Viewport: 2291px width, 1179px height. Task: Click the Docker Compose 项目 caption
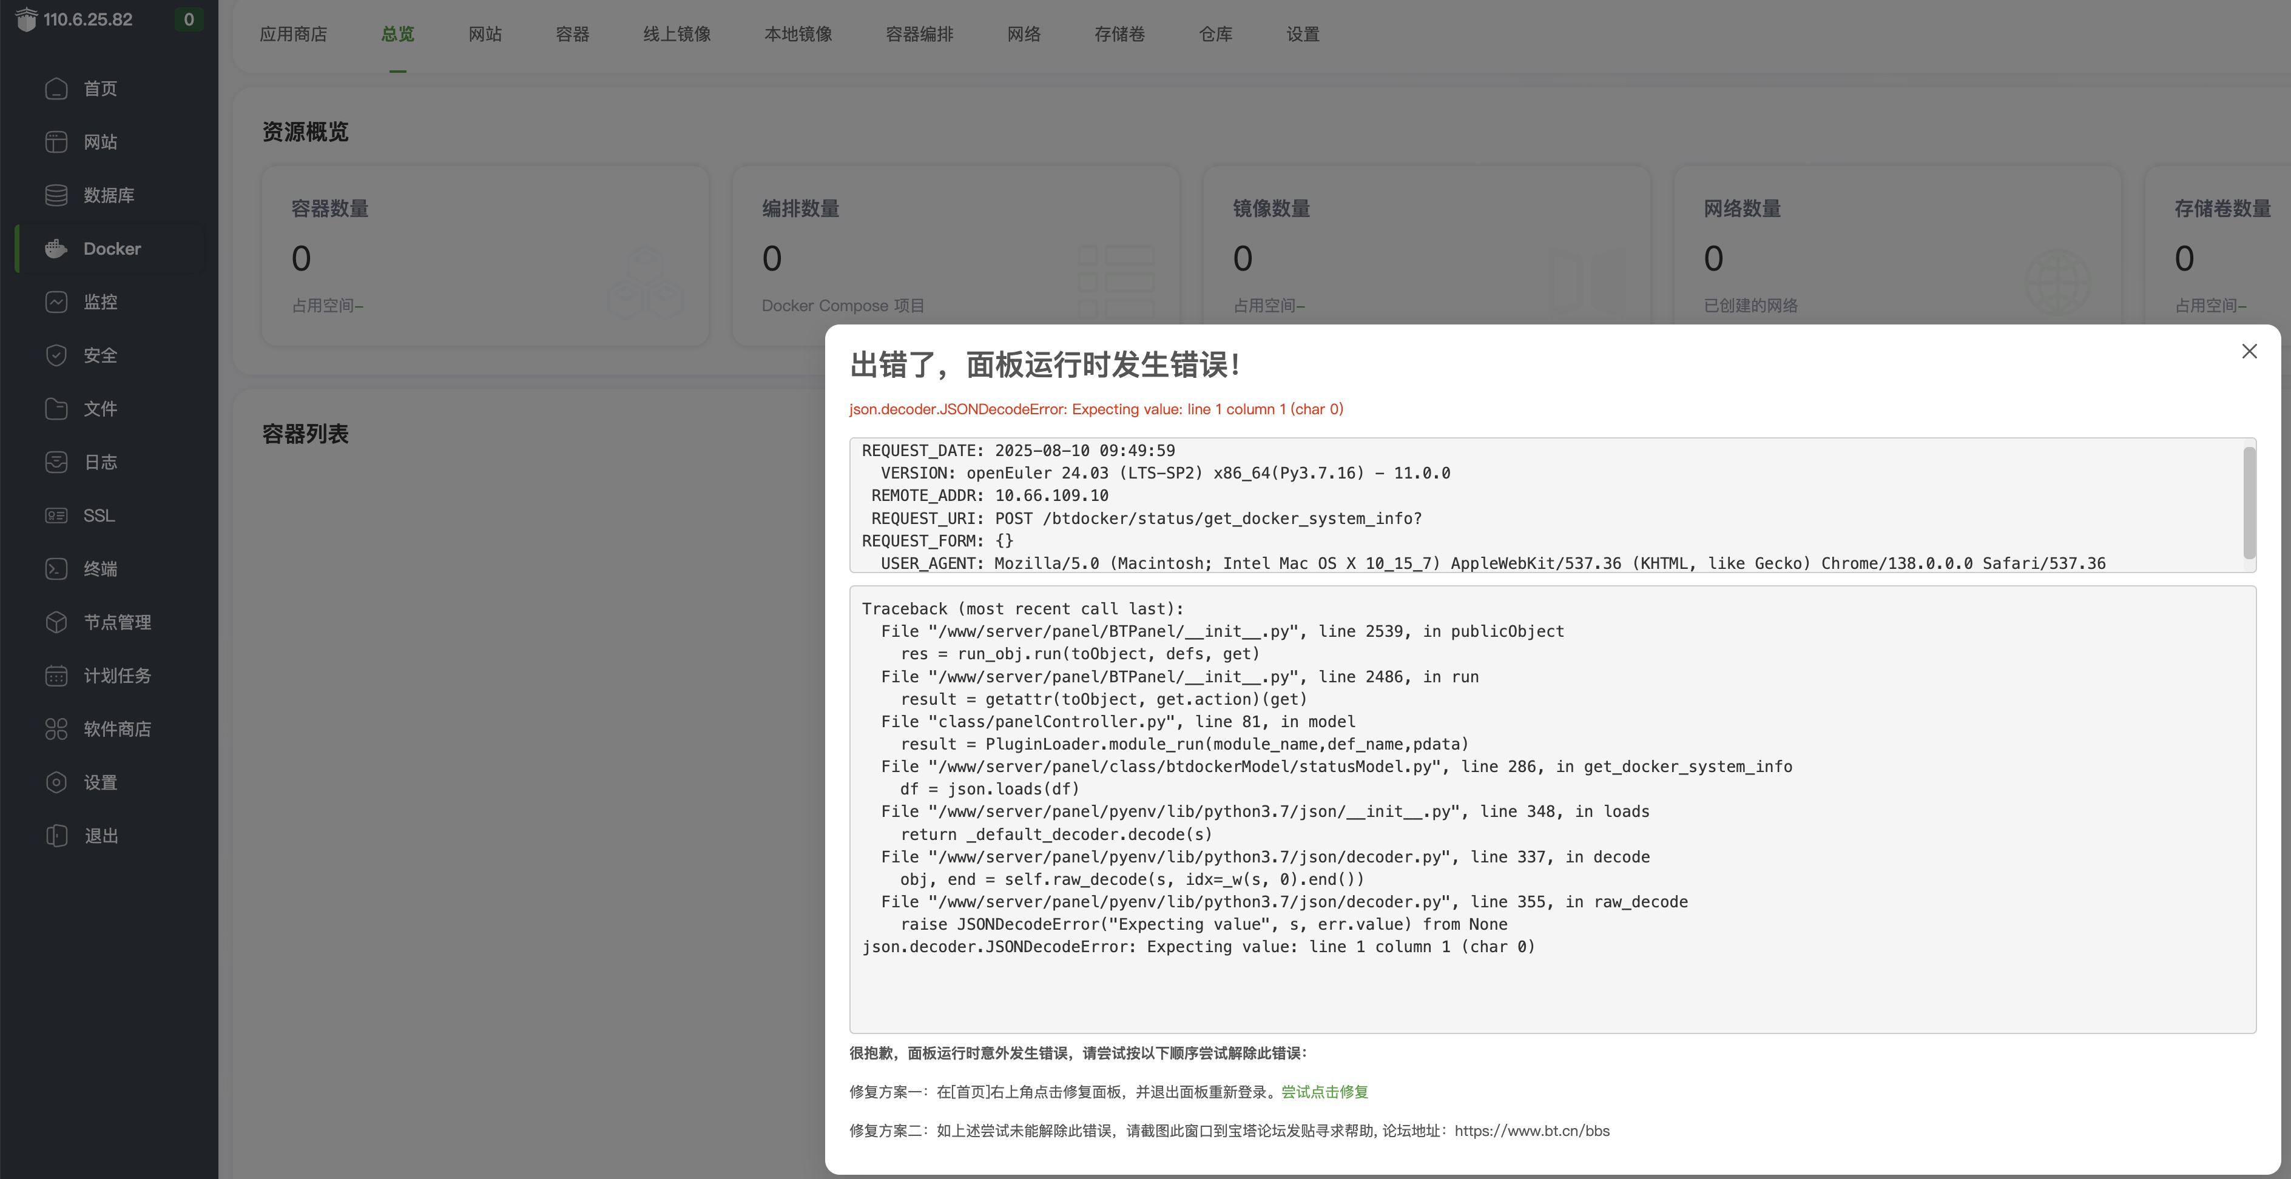click(x=843, y=306)
